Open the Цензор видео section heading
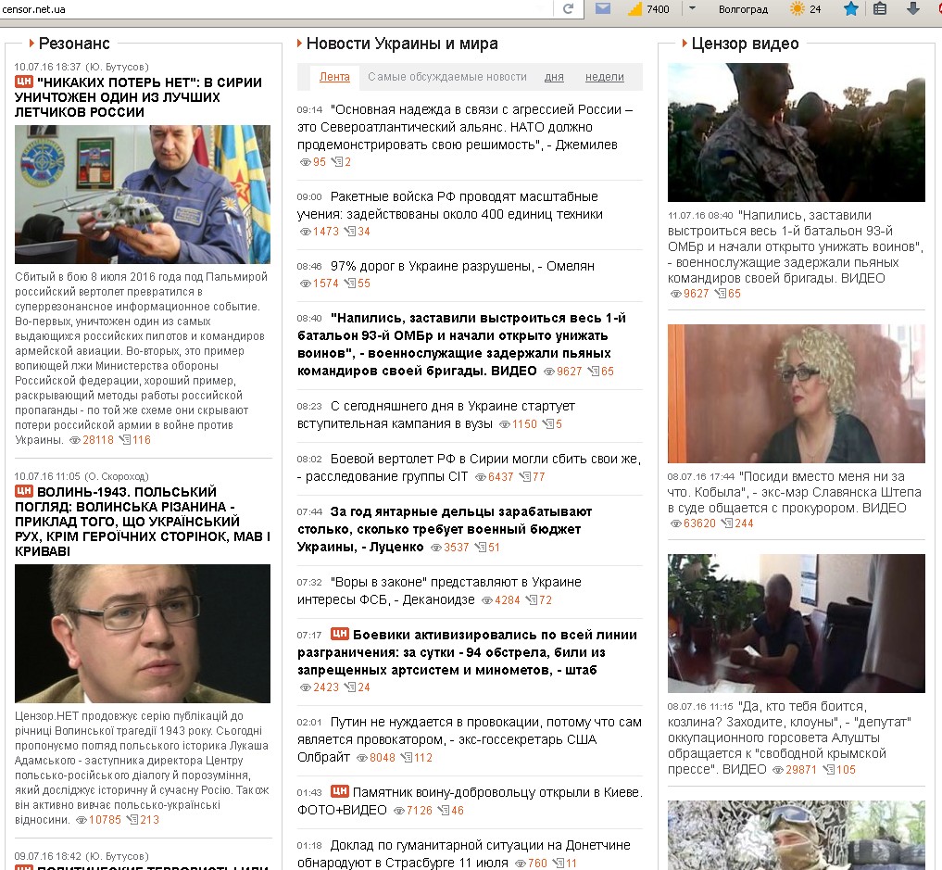 745,44
